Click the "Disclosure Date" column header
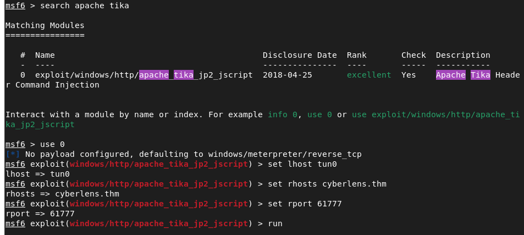This screenshot has width=524, height=235. [x=300, y=55]
